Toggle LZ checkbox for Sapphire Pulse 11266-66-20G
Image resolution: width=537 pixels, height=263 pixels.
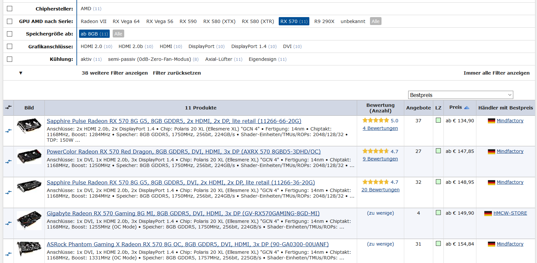click(438, 120)
